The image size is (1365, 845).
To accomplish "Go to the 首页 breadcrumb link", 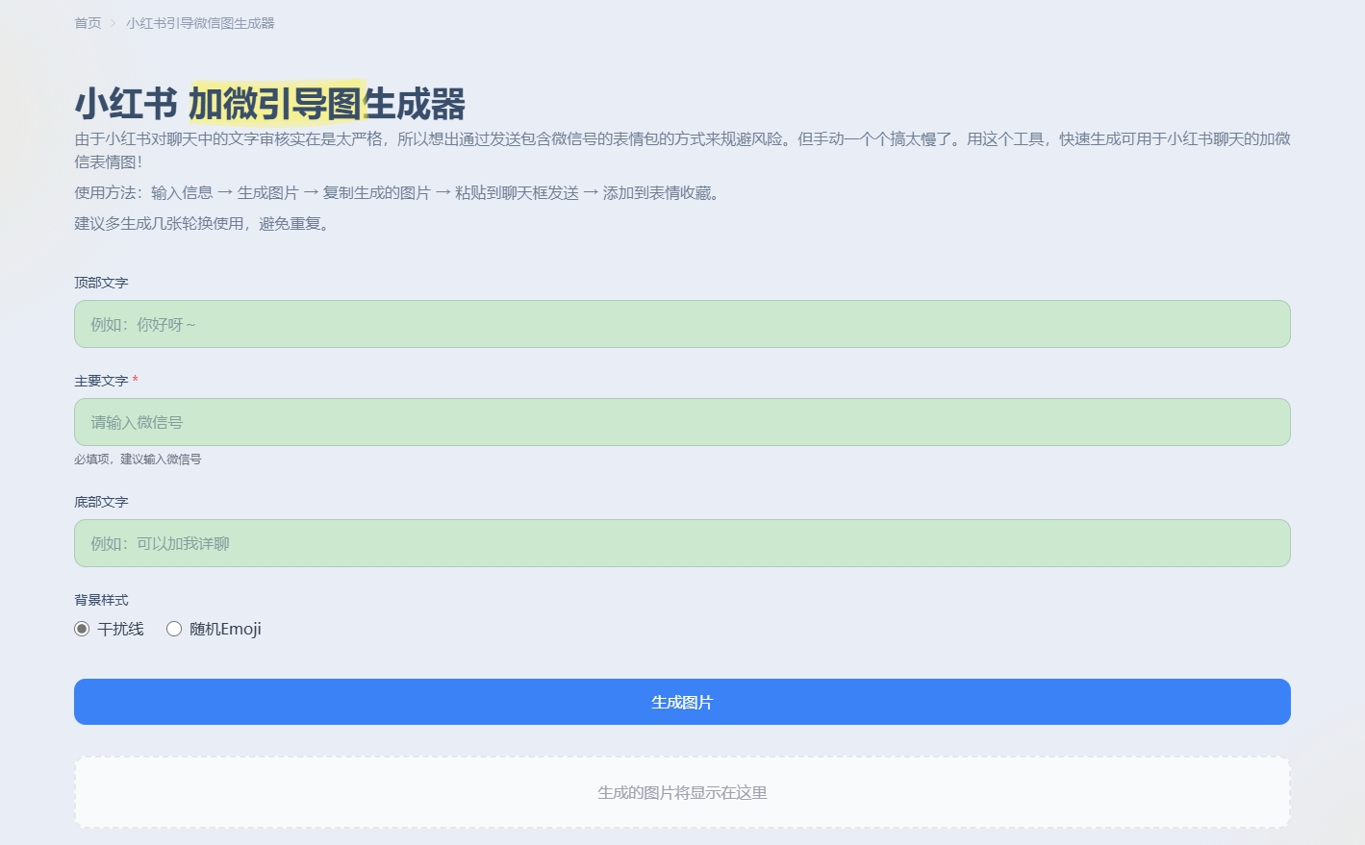I will point(88,23).
